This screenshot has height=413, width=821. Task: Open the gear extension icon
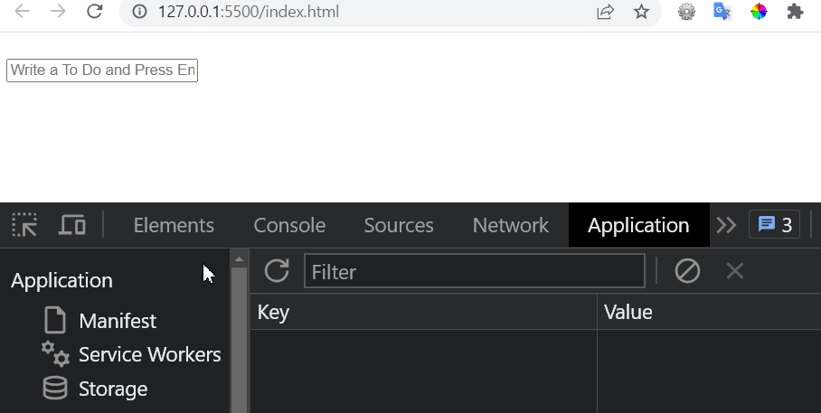pyautogui.click(x=686, y=12)
